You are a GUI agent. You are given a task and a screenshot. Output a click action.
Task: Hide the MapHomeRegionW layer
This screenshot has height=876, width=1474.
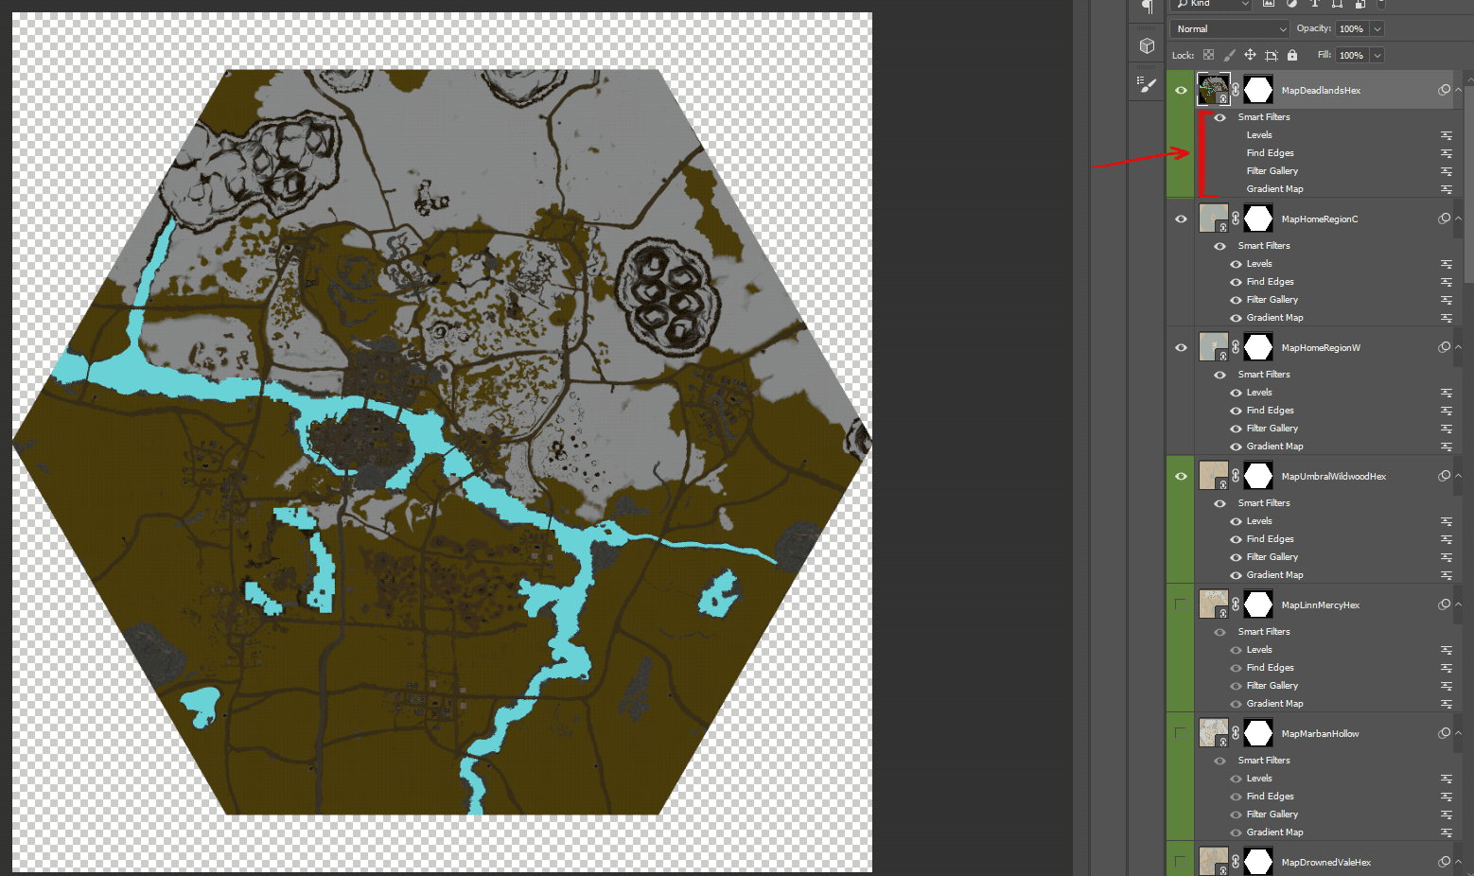click(x=1181, y=347)
